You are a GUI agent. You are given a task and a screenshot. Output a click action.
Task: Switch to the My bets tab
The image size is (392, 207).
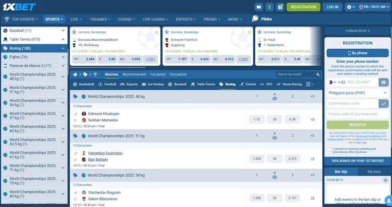pyautogui.click(x=374, y=171)
